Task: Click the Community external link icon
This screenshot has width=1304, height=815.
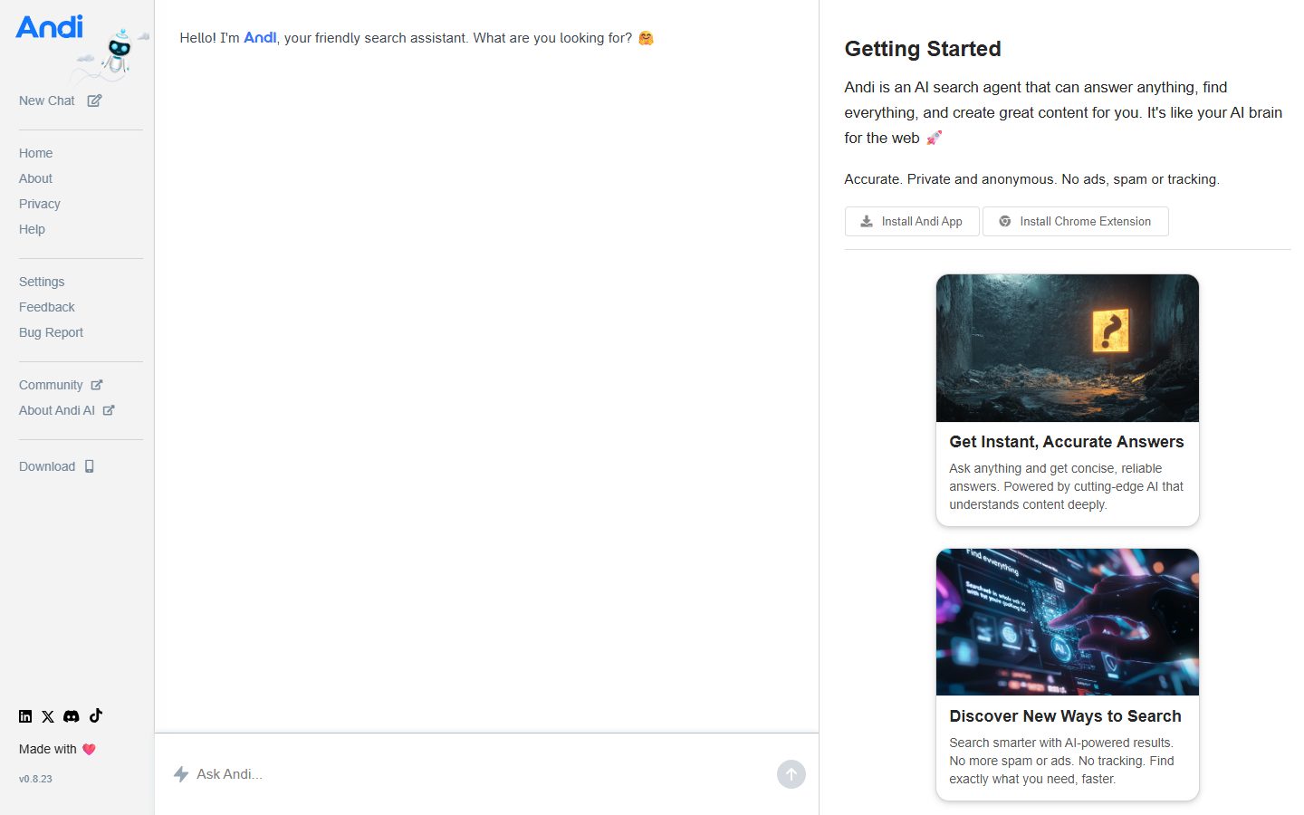Action: click(97, 385)
